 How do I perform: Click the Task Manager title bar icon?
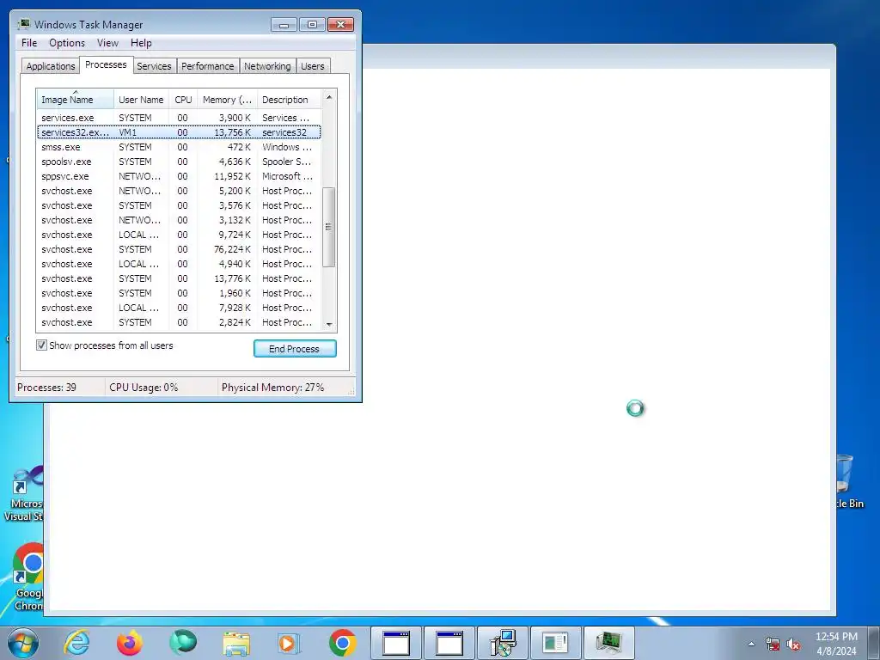(23, 24)
